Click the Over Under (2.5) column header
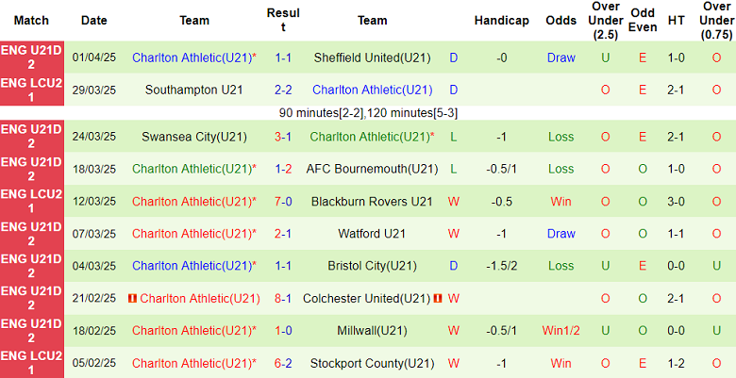The image size is (736, 378). click(605, 20)
